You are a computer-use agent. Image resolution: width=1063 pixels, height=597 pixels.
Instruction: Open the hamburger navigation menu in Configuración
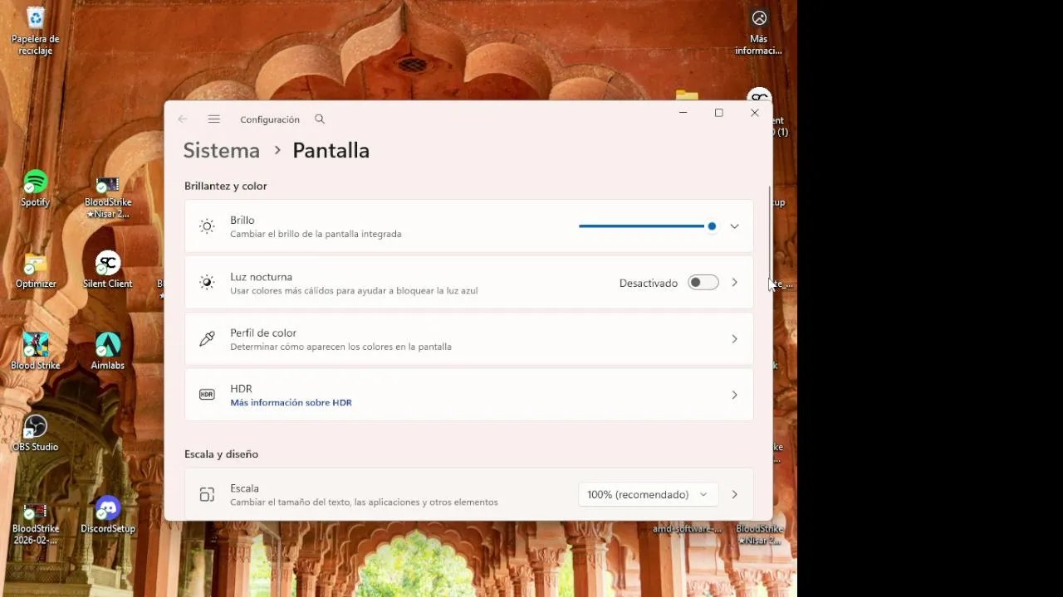tap(213, 119)
